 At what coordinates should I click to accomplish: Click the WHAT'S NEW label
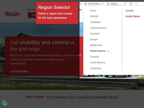click(35, 97)
